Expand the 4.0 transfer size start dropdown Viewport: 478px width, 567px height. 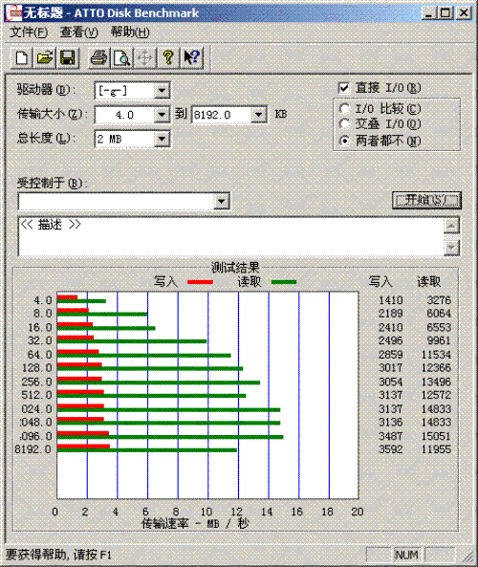tap(162, 115)
